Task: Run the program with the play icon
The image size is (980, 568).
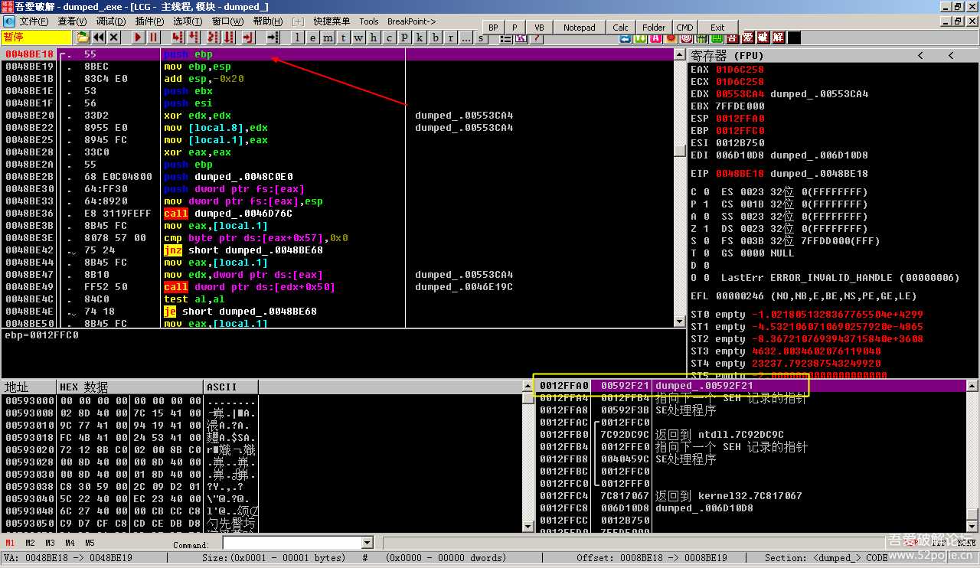Action: click(138, 38)
